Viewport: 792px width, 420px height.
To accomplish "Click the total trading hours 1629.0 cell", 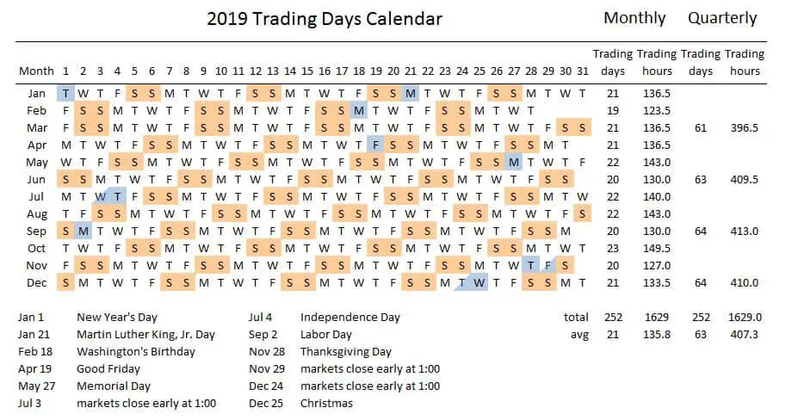I will pyautogui.click(x=745, y=318).
